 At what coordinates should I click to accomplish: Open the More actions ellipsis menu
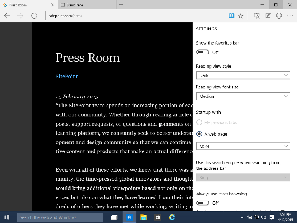coord(290,16)
